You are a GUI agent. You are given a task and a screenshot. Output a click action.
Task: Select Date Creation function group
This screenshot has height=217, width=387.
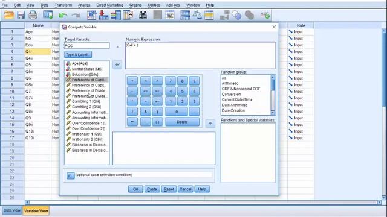(x=233, y=110)
